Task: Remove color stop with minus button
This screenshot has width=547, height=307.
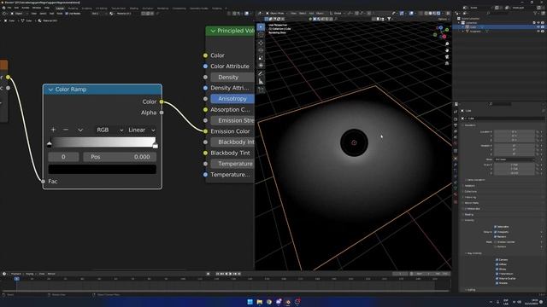Action: tap(66, 130)
